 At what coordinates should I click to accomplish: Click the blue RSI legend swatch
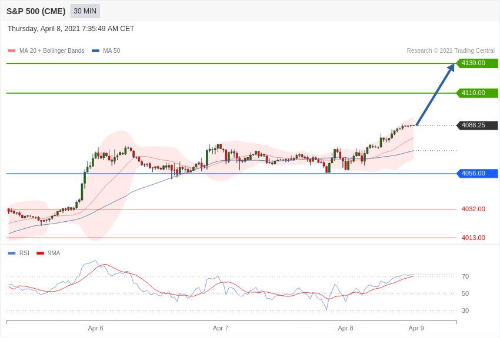(x=12, y=253)
